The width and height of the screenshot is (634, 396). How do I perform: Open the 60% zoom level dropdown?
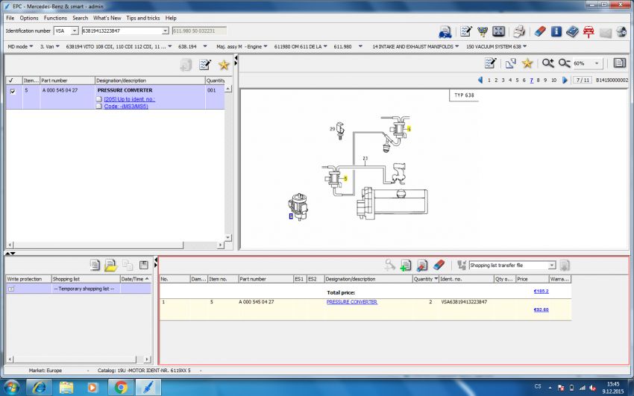pyautogui.click(x=597, y=63)
